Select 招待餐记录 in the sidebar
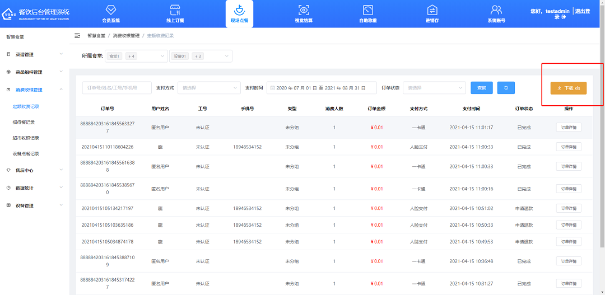This screenshot has height=295, width=605. [24, 122]
